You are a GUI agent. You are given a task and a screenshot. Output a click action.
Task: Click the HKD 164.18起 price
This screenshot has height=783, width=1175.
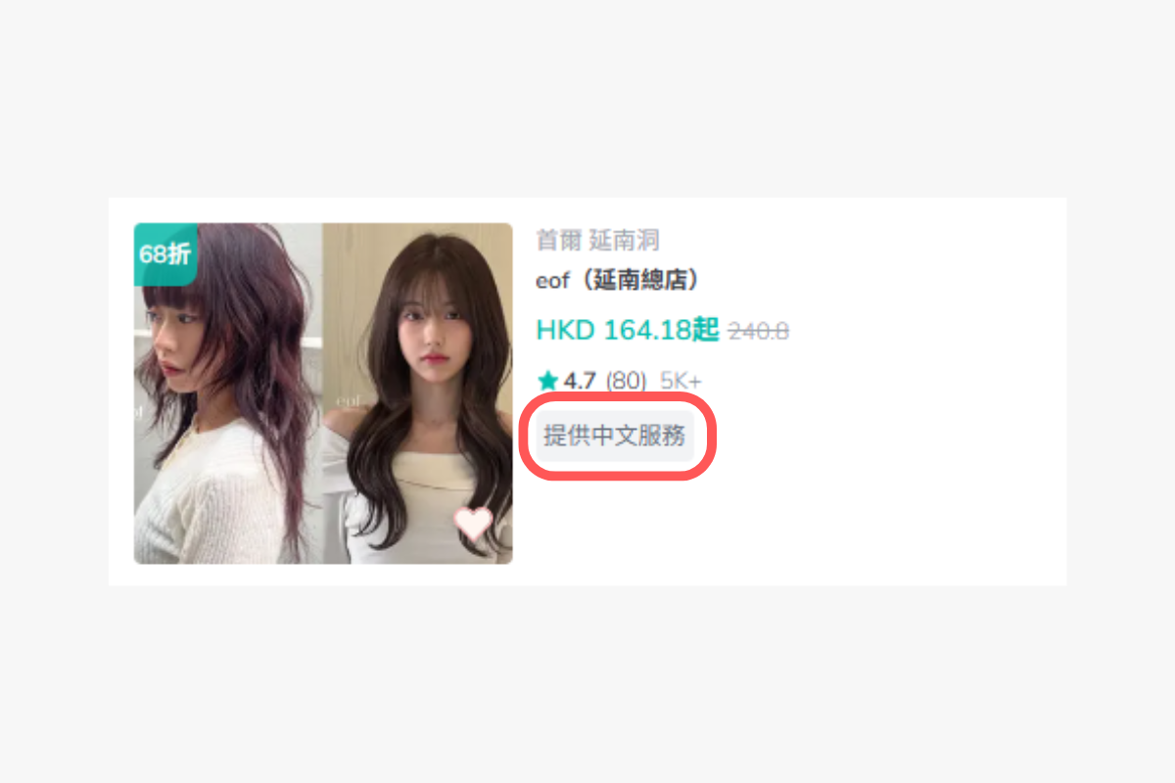pos(628,330)
